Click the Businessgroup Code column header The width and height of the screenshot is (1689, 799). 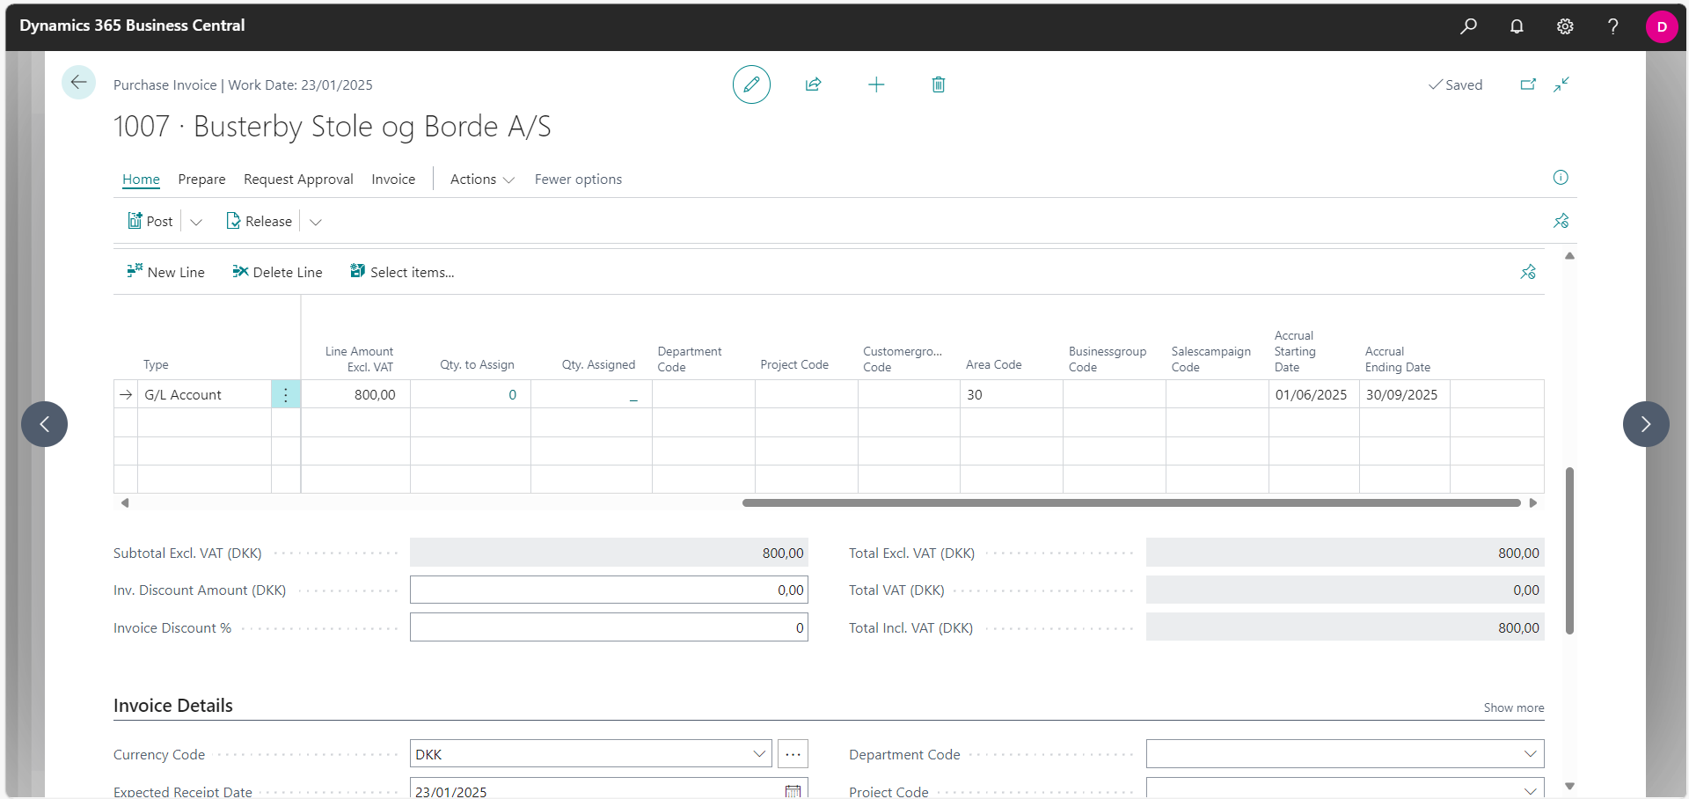1108,359
